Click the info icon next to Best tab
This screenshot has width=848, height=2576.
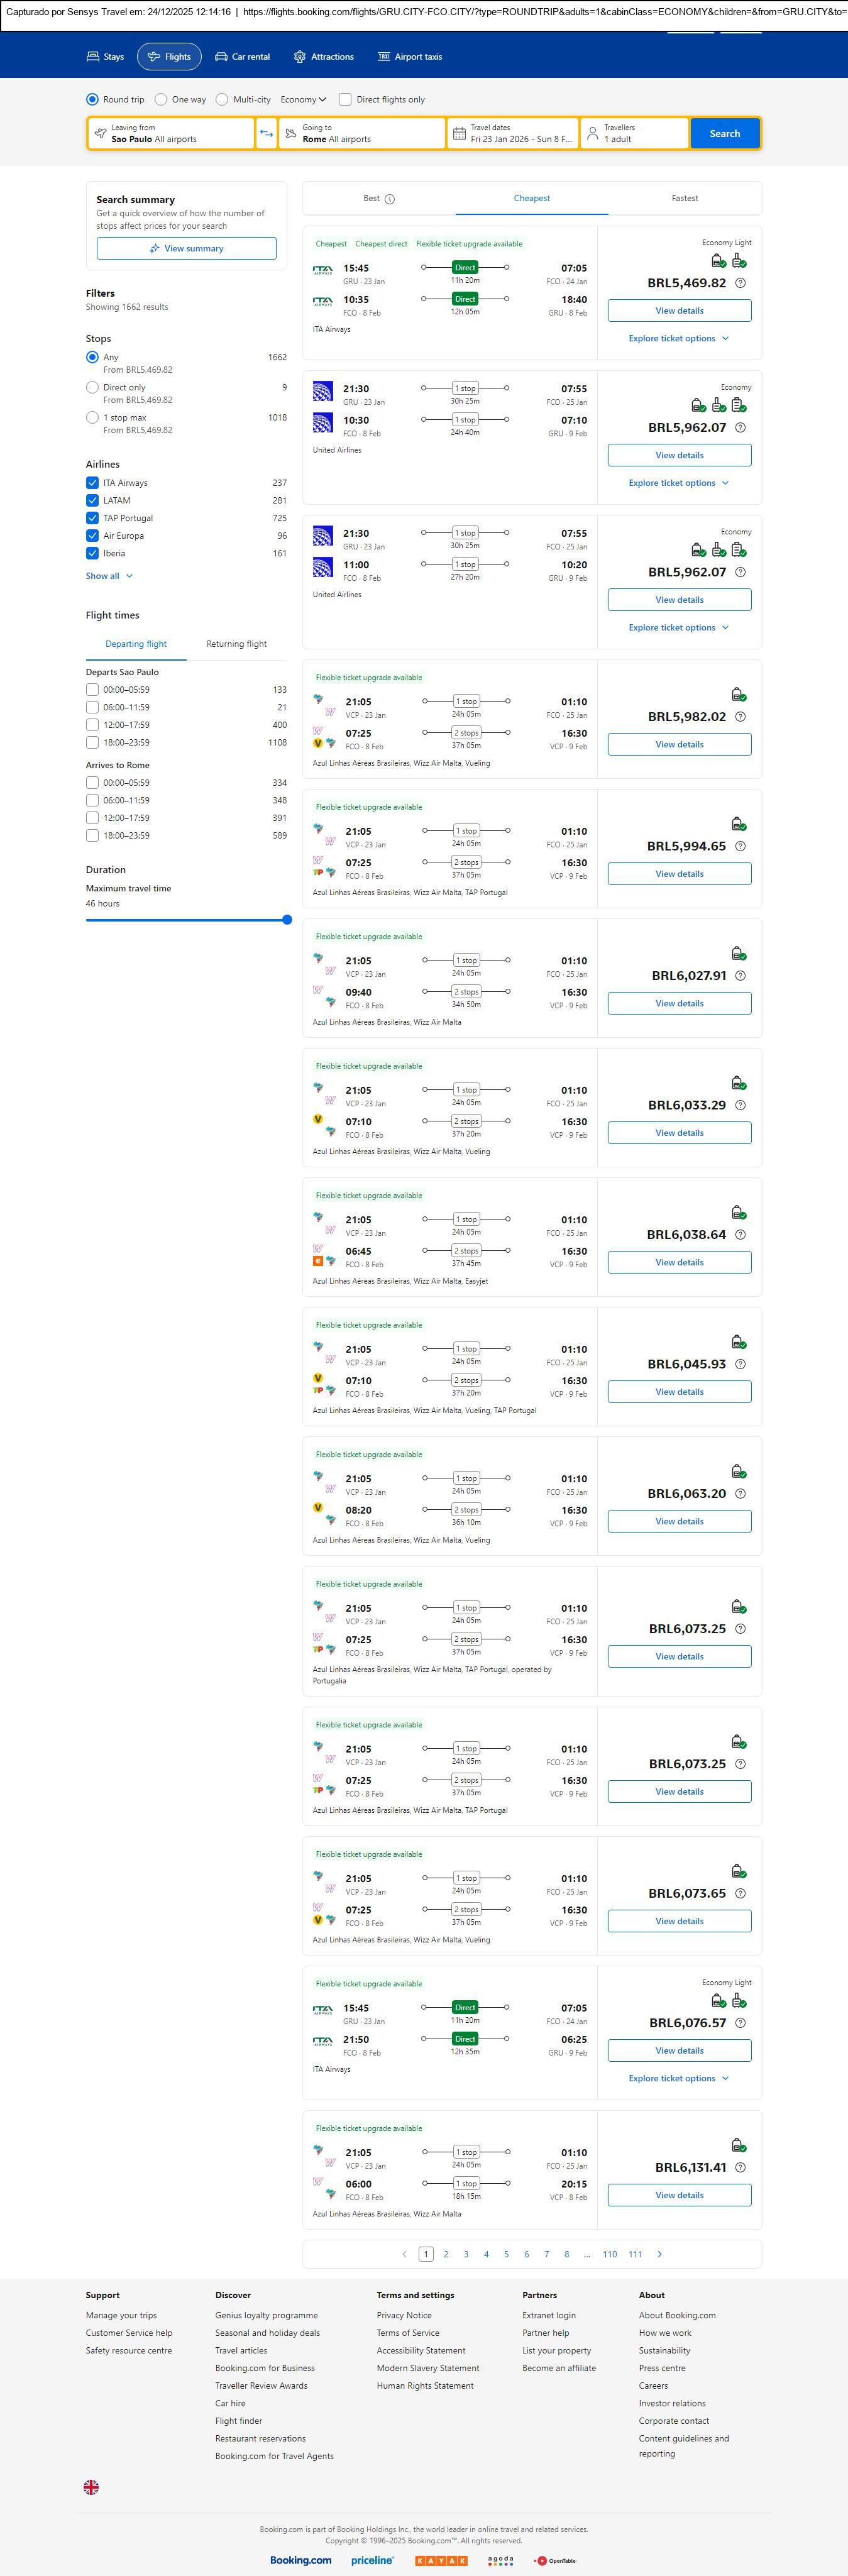390,199
